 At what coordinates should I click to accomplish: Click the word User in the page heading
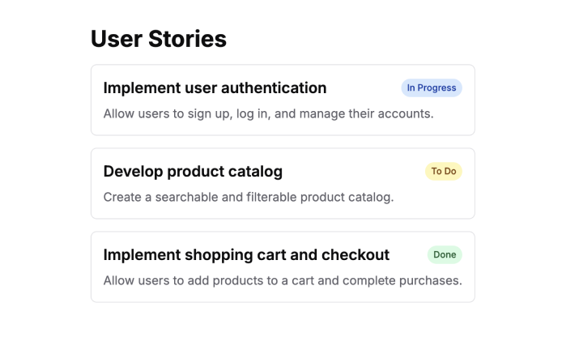click(x=117, y=39)
